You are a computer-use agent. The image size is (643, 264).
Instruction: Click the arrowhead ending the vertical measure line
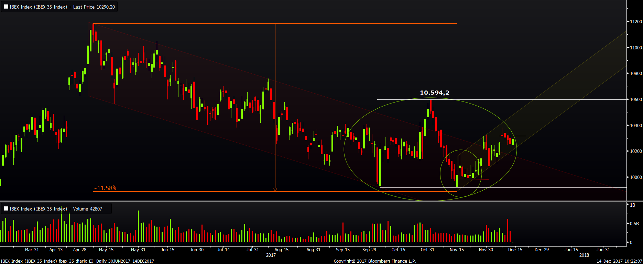pyautogui.click(x=275, y=189)
